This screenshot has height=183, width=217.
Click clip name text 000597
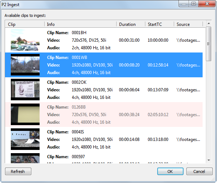[78, 157]
